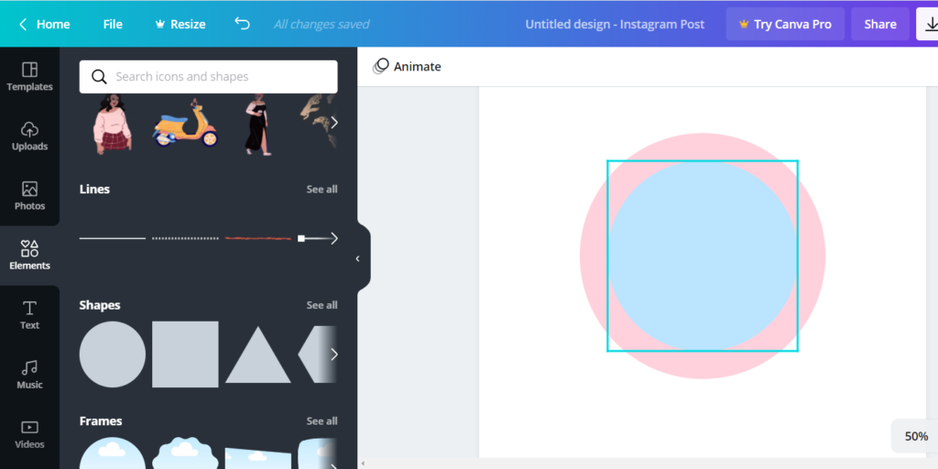Open the Text sidebar tab
938x469 pixels.
click(29, 315)
